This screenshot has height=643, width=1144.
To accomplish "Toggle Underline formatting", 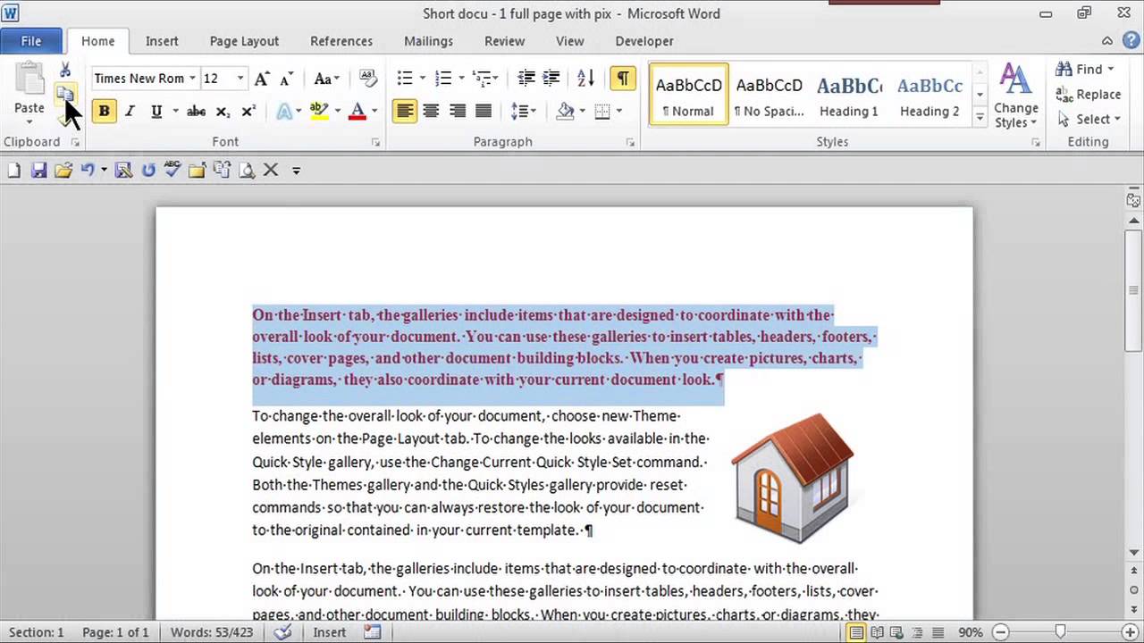I will (x=156, y=112).
